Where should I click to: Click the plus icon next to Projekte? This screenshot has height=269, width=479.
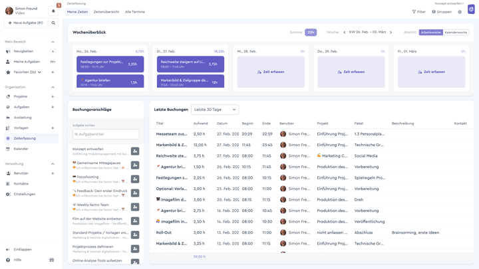coord(53,96)
